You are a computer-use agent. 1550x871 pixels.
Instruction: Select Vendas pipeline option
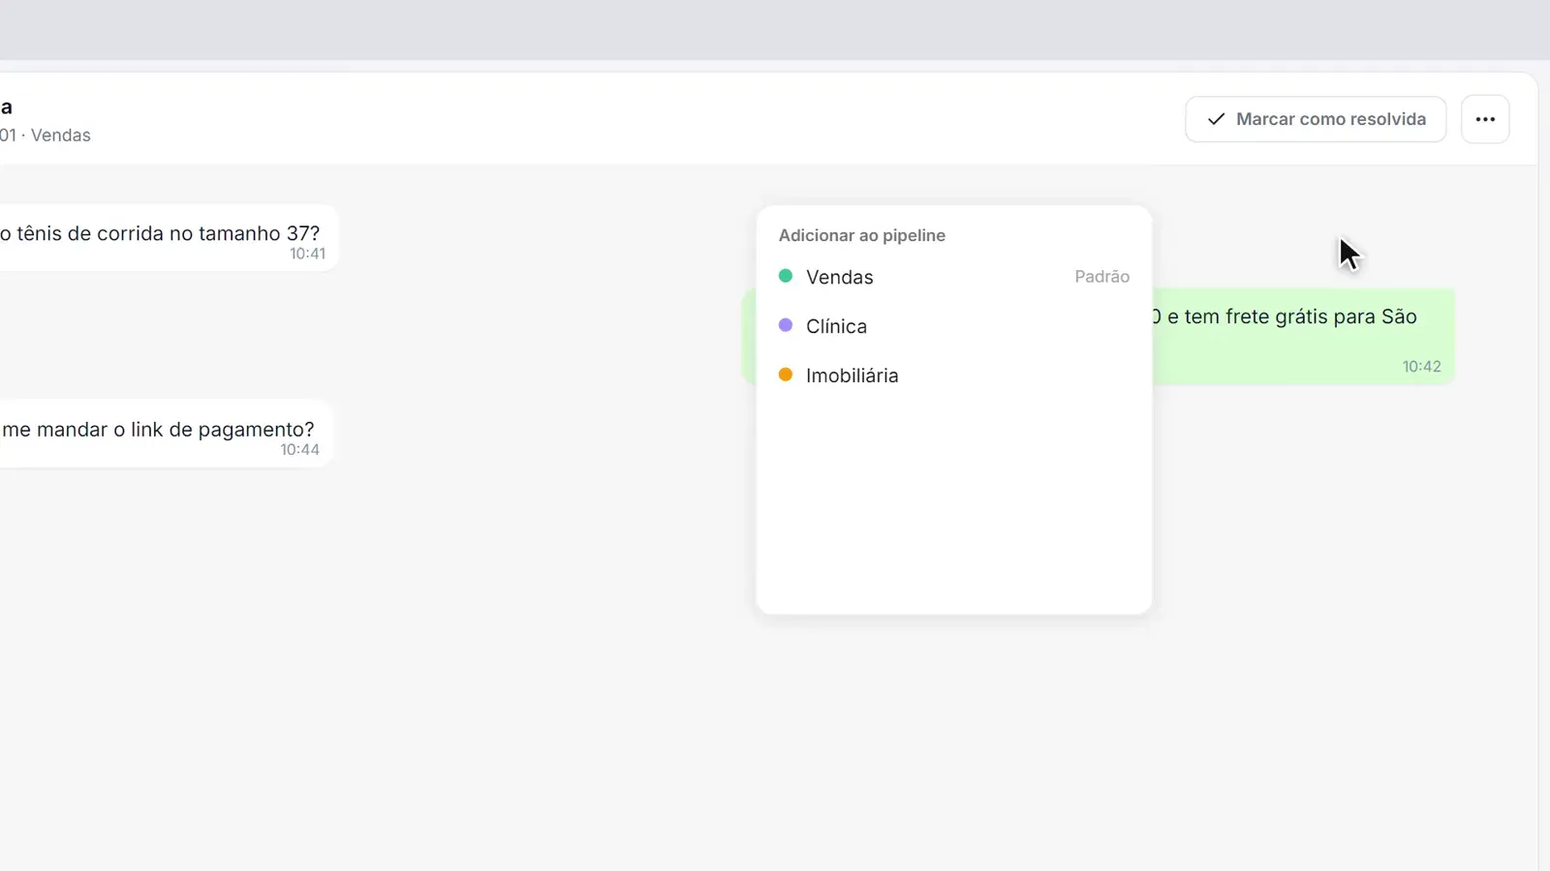954,277
